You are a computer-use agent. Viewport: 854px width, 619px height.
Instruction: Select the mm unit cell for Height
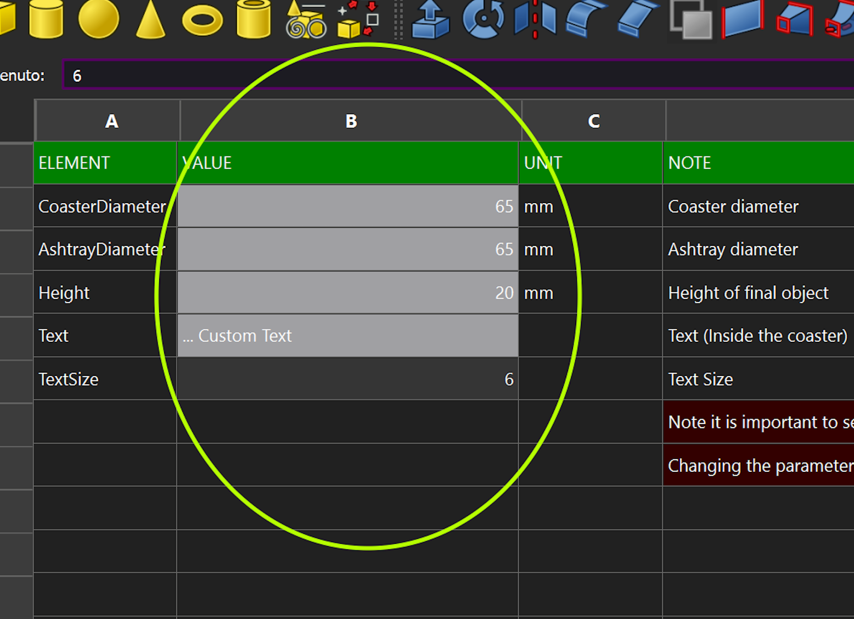(x=591, y=292)
